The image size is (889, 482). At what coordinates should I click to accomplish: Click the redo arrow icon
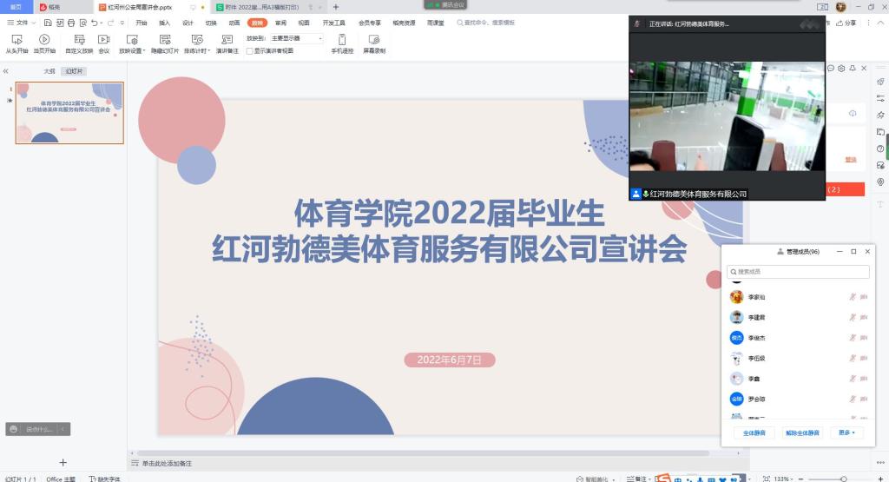pyautogui.click(x=110, y=23)
